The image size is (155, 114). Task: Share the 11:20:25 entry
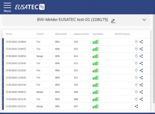pos(141,78)
